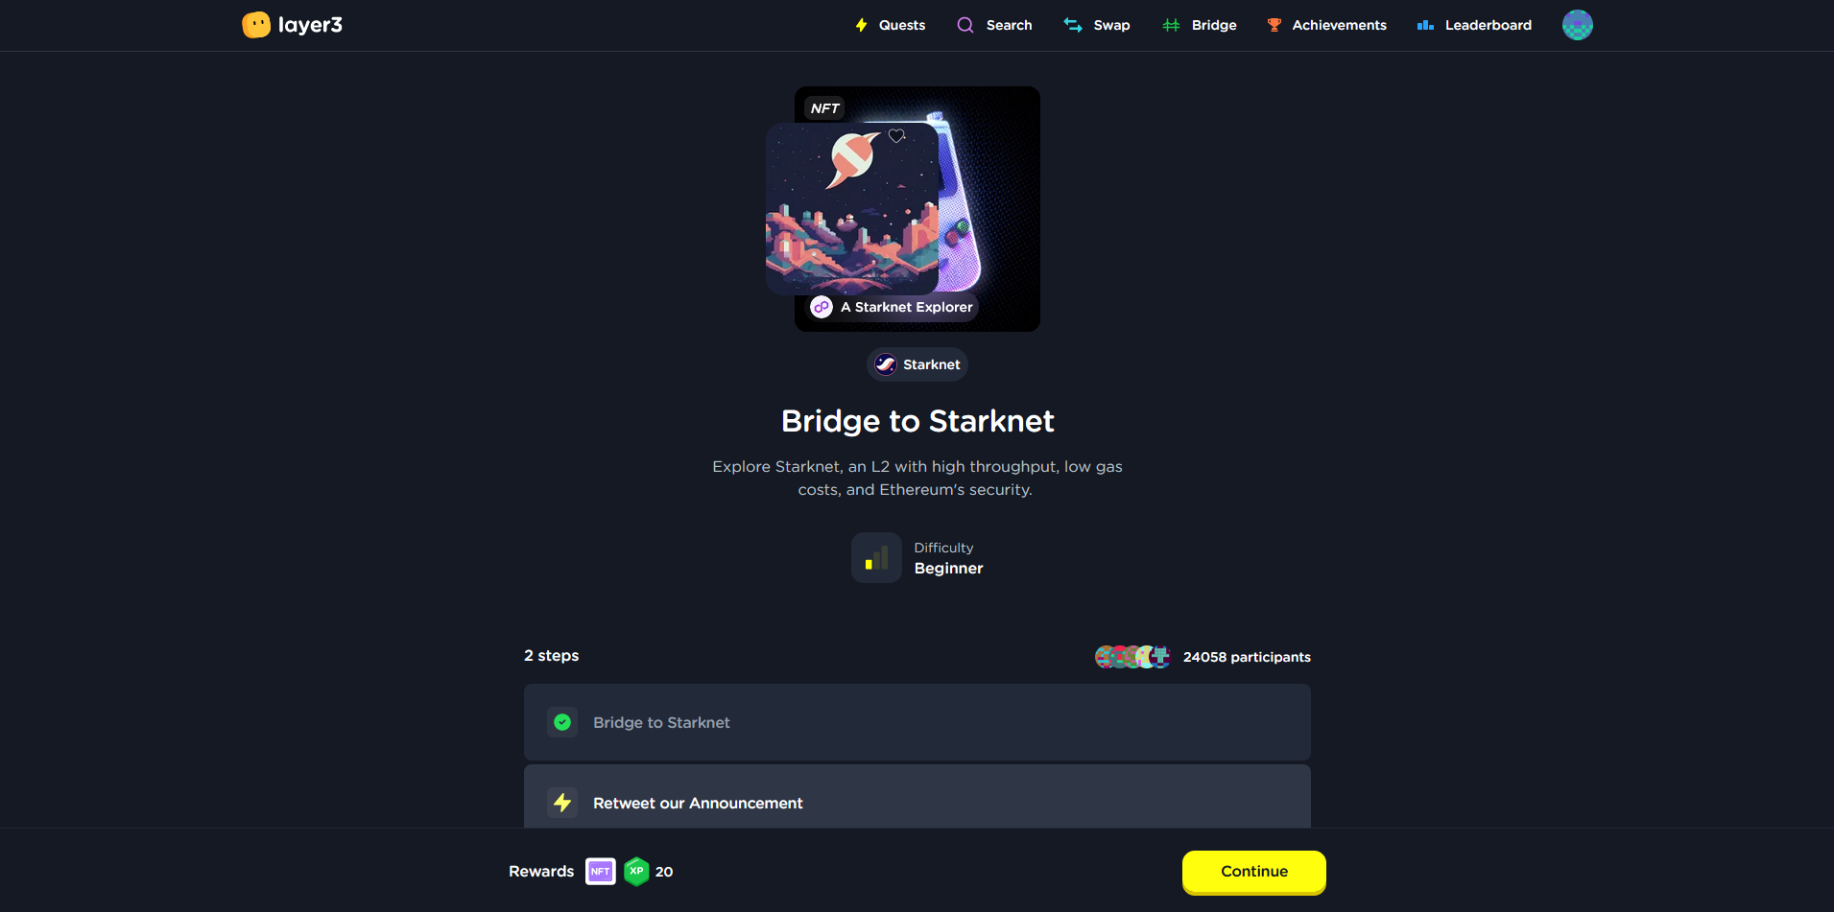The width and height of the screenshot is (1834, 912).
Task: Click the green completed checkmark on first step
Action: click(562, 722)
